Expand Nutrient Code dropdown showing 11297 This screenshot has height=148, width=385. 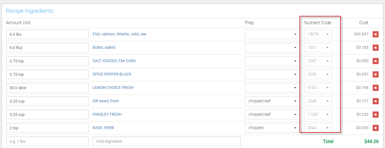[x=318, y=115]
